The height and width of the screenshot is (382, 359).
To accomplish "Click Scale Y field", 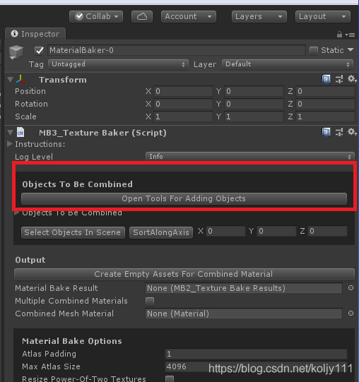I will click(x=254, y=117).
